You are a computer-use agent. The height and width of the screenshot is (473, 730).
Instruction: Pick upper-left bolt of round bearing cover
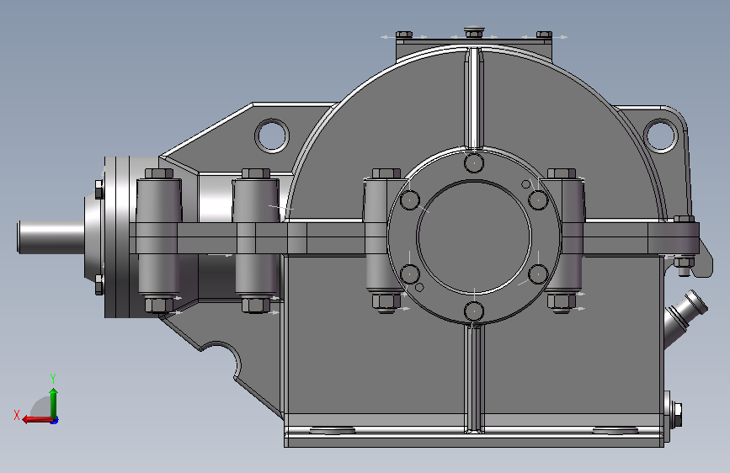pyautogui.click(x=410, y=200)
